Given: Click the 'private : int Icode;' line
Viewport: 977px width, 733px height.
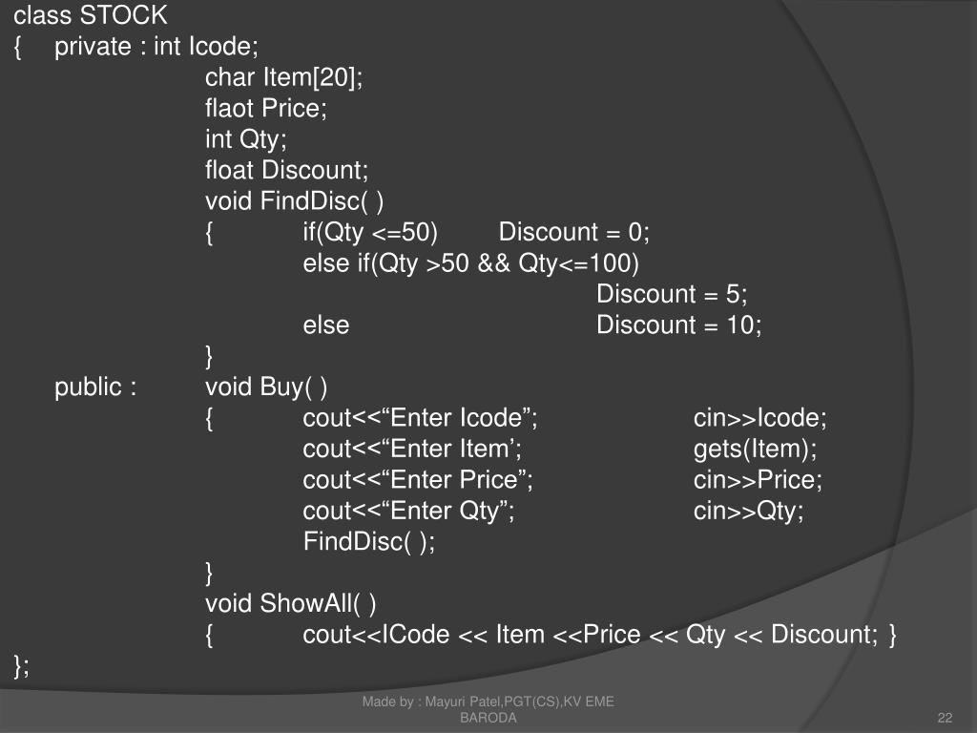Looking at the screenshot, I should (x=156, y=47).
